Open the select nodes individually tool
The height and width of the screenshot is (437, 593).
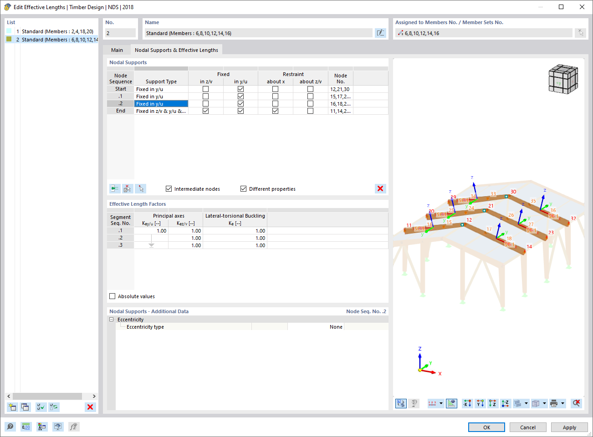point(140,188)
